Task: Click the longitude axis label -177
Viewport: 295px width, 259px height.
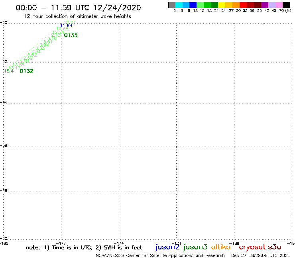Action: [x=61, y=243]
